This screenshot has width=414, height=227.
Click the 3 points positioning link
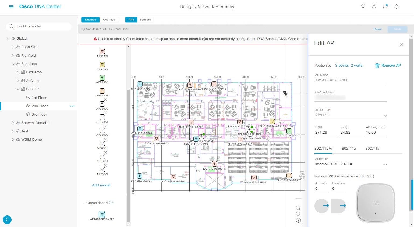tap(342, 66)
